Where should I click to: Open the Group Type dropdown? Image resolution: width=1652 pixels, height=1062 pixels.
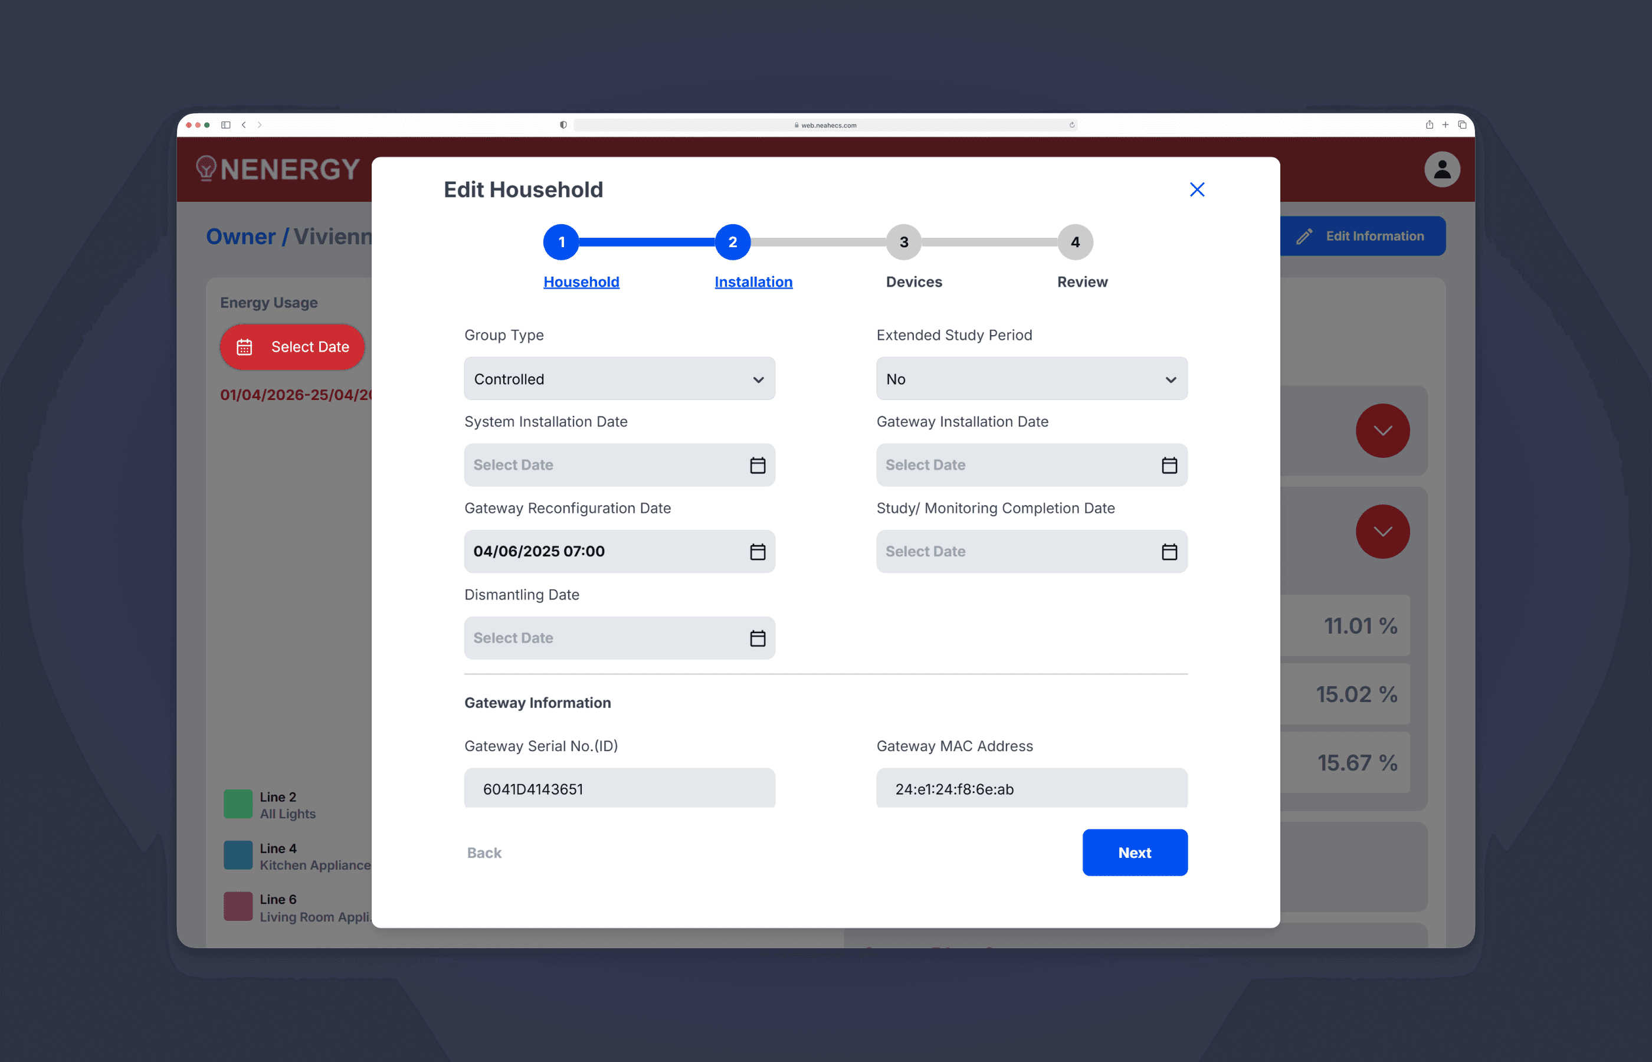click(619, 379)
